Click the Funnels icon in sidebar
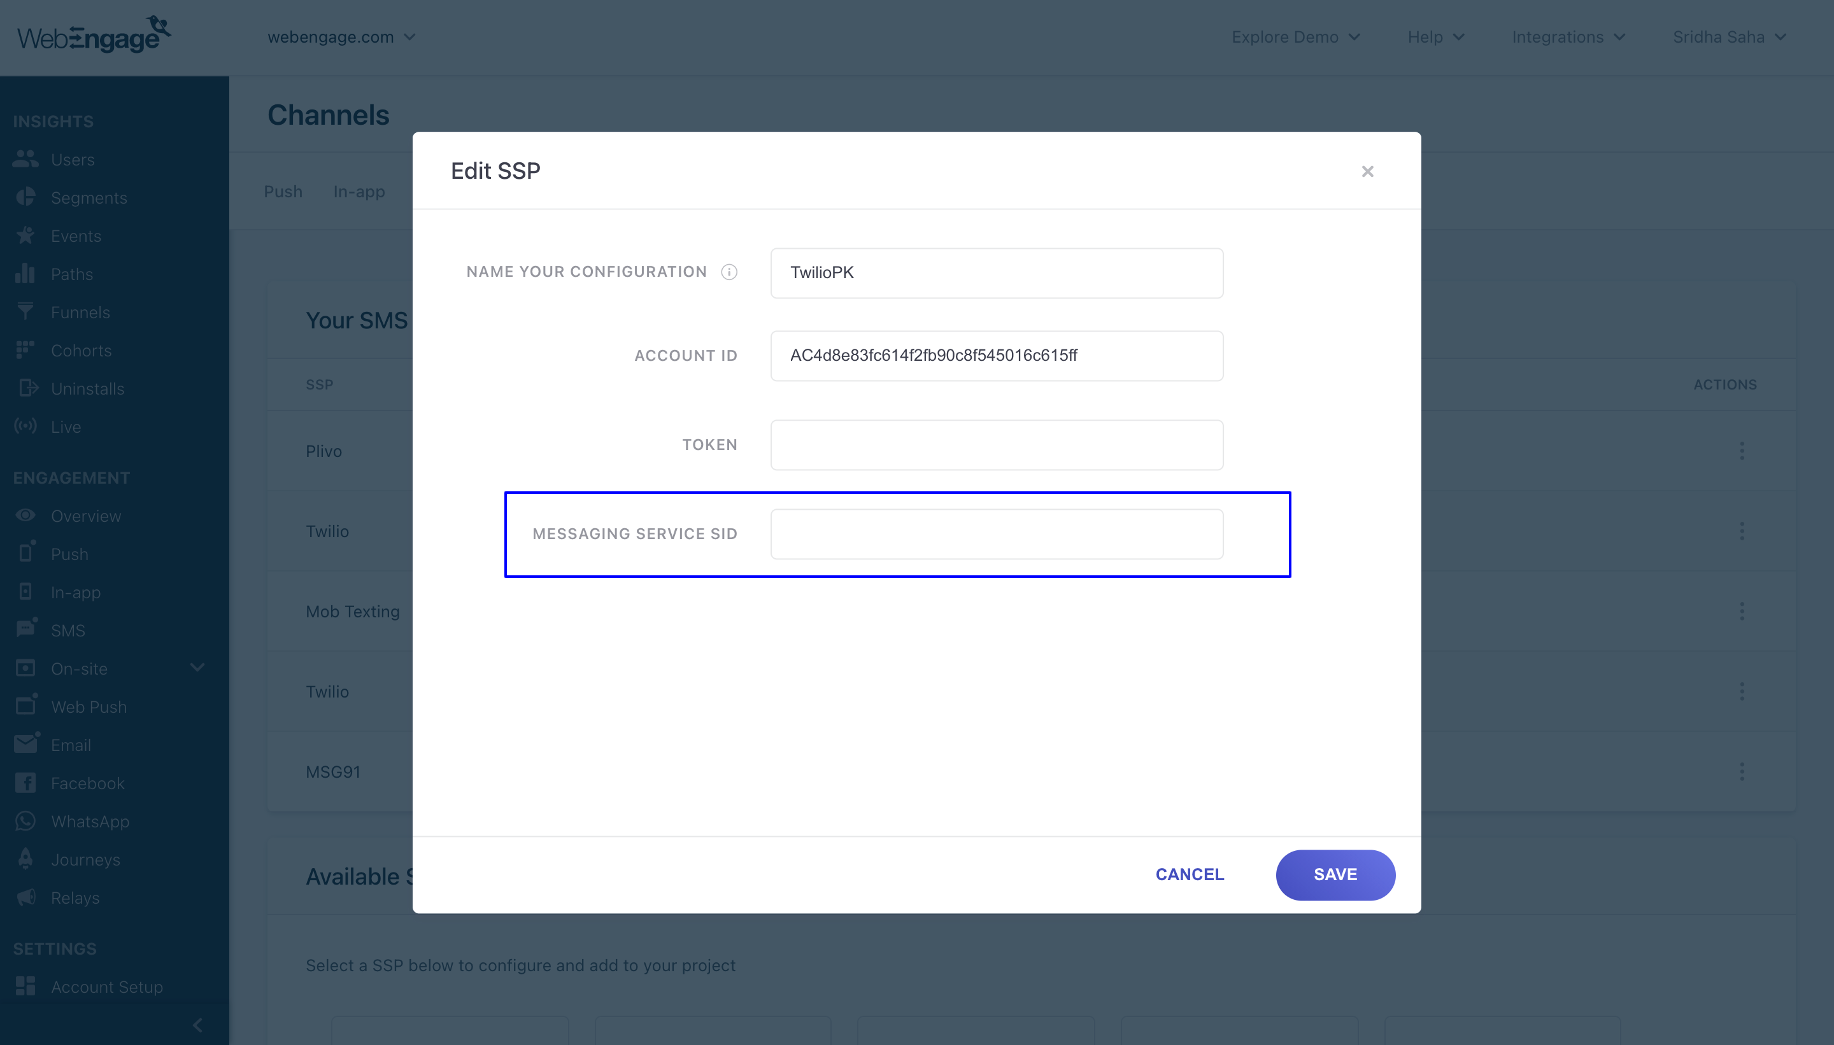The width and height of the screenshot is (1834, 1045). tap(25, 312)
